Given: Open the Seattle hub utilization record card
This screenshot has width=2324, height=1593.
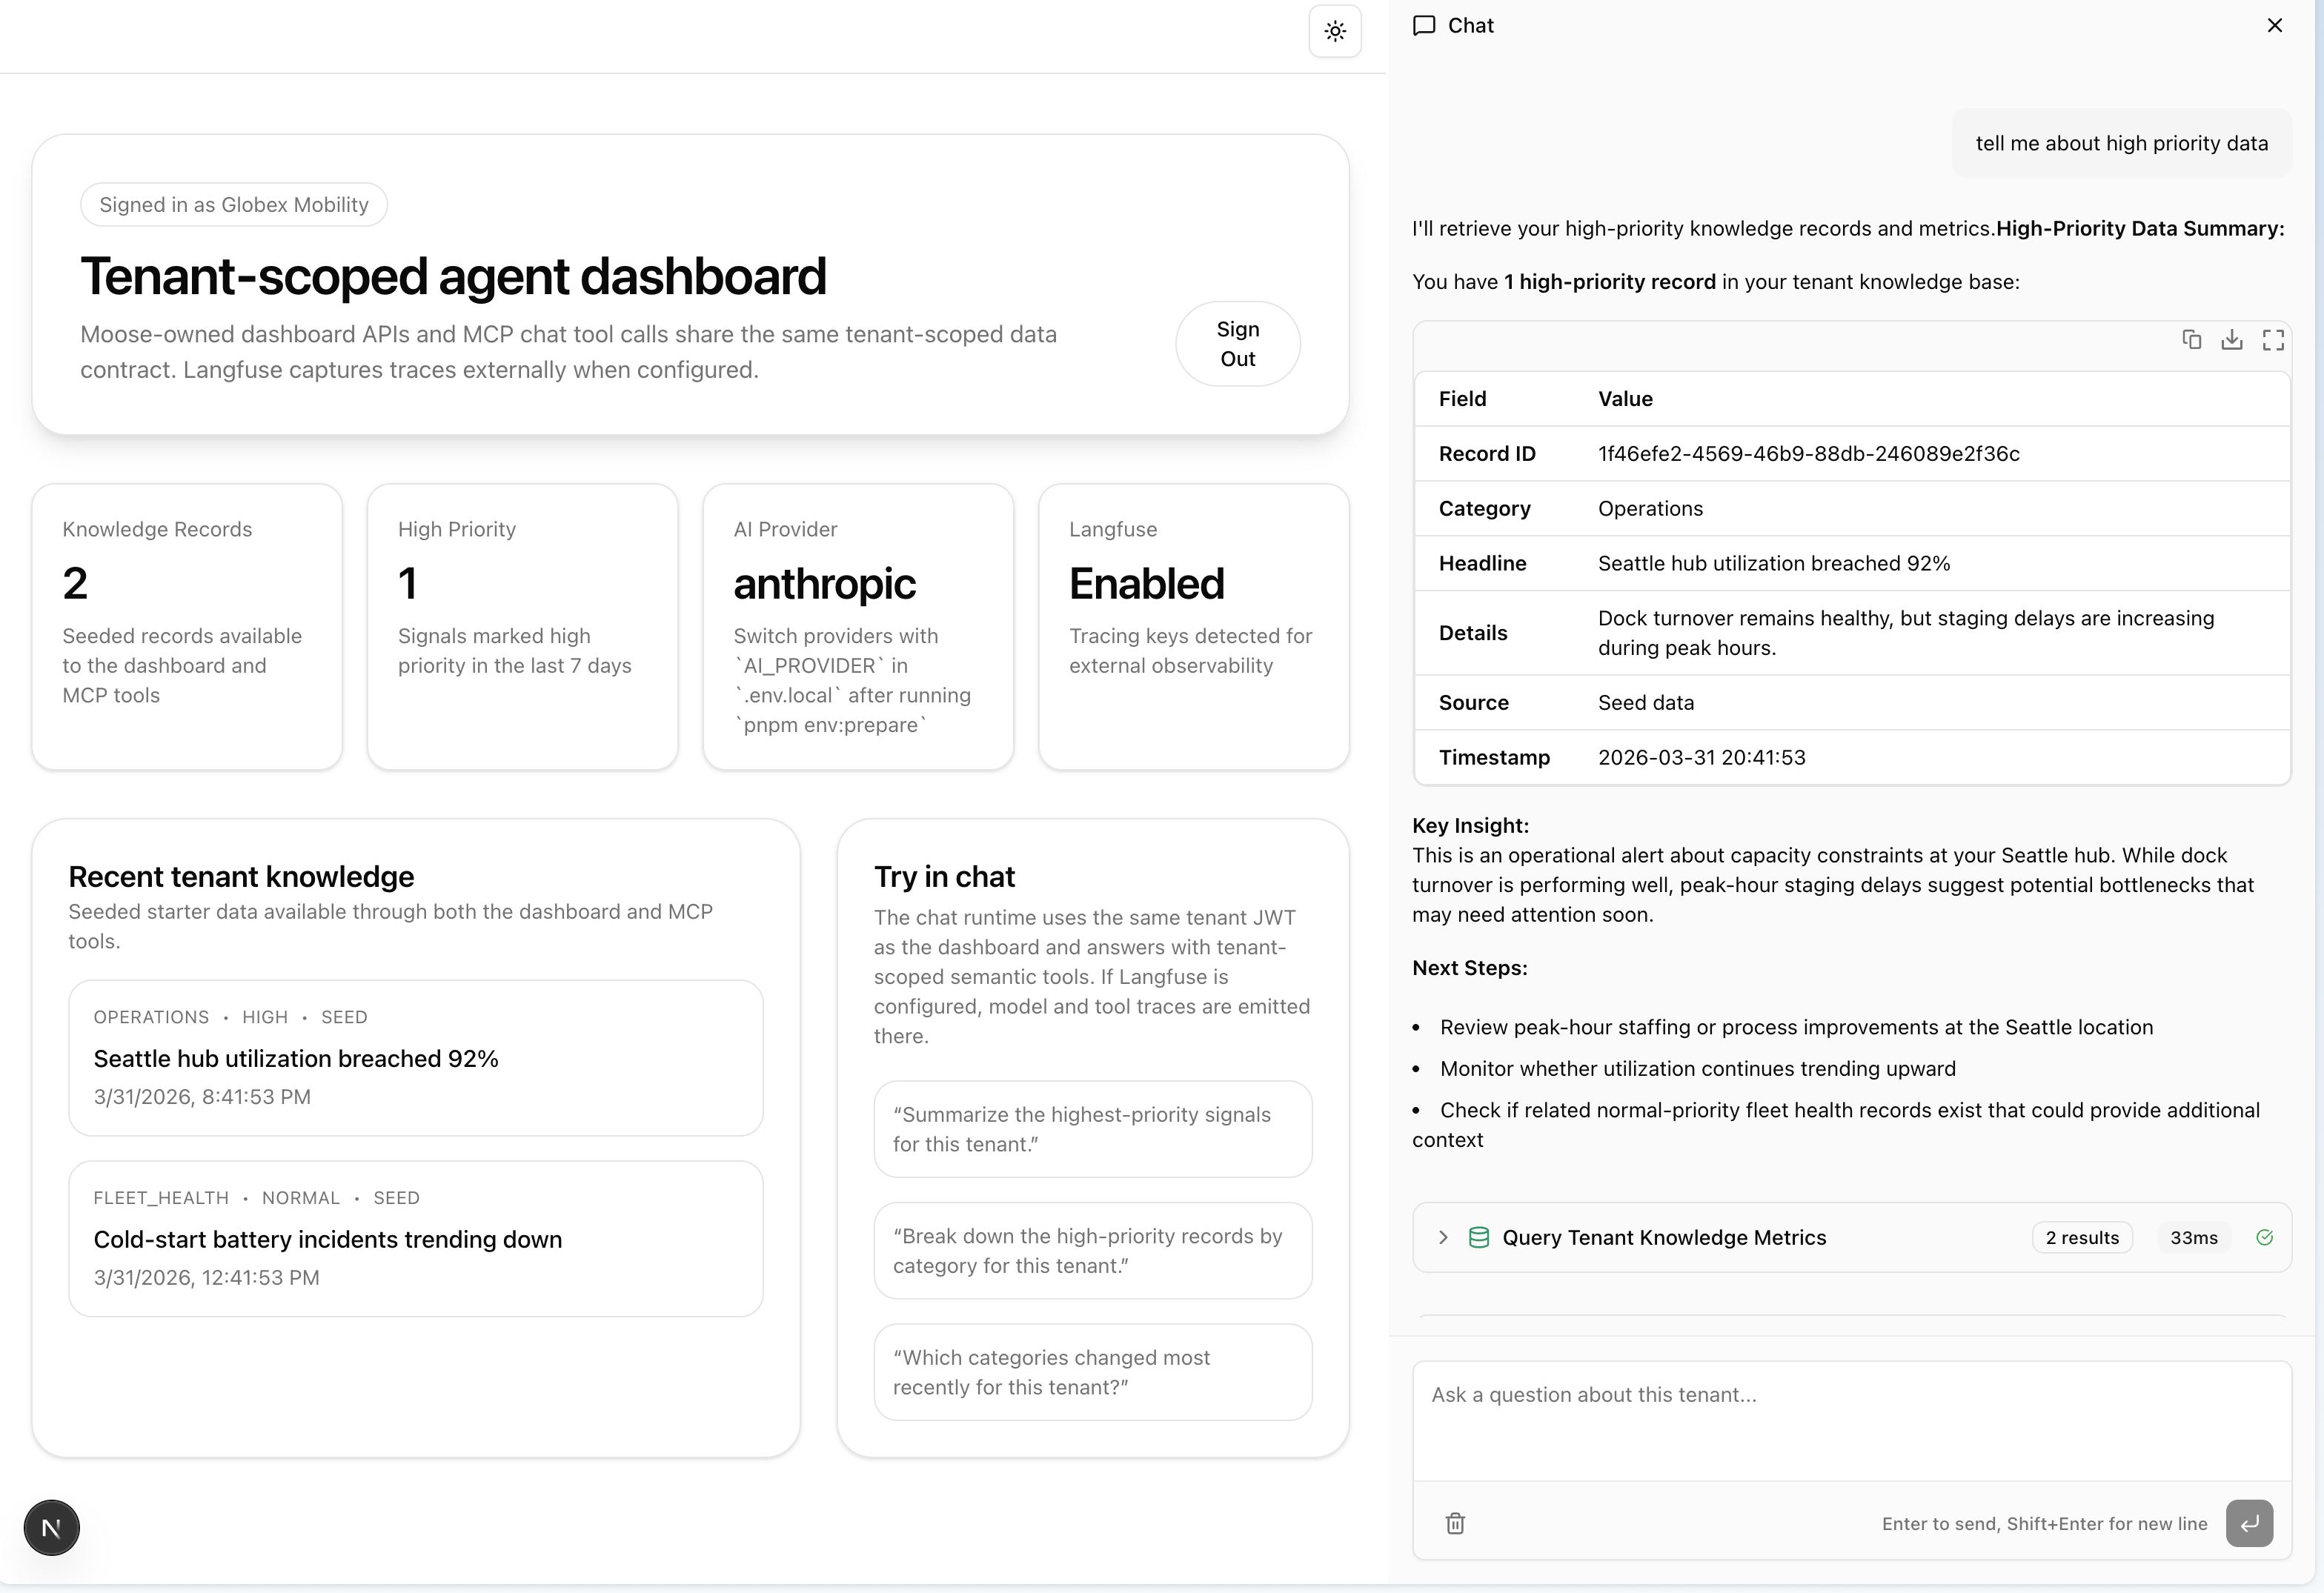Looking at the screenshot, I should 416,1057.
